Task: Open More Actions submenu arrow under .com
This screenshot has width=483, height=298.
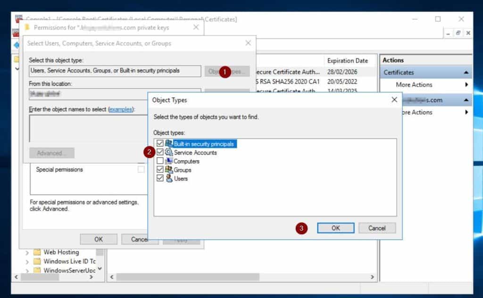Action: coord(466,112)
